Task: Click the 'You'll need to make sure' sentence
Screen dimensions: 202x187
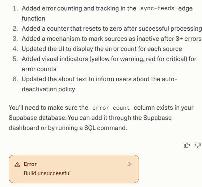Action: [101, 118]
